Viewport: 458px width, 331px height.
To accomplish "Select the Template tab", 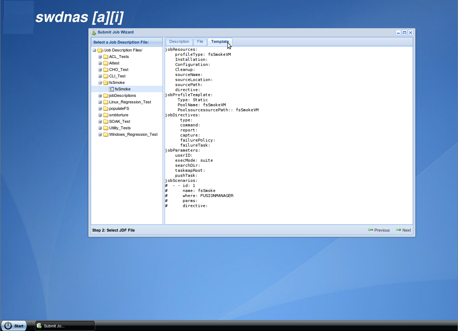I will tap(220, 42).
